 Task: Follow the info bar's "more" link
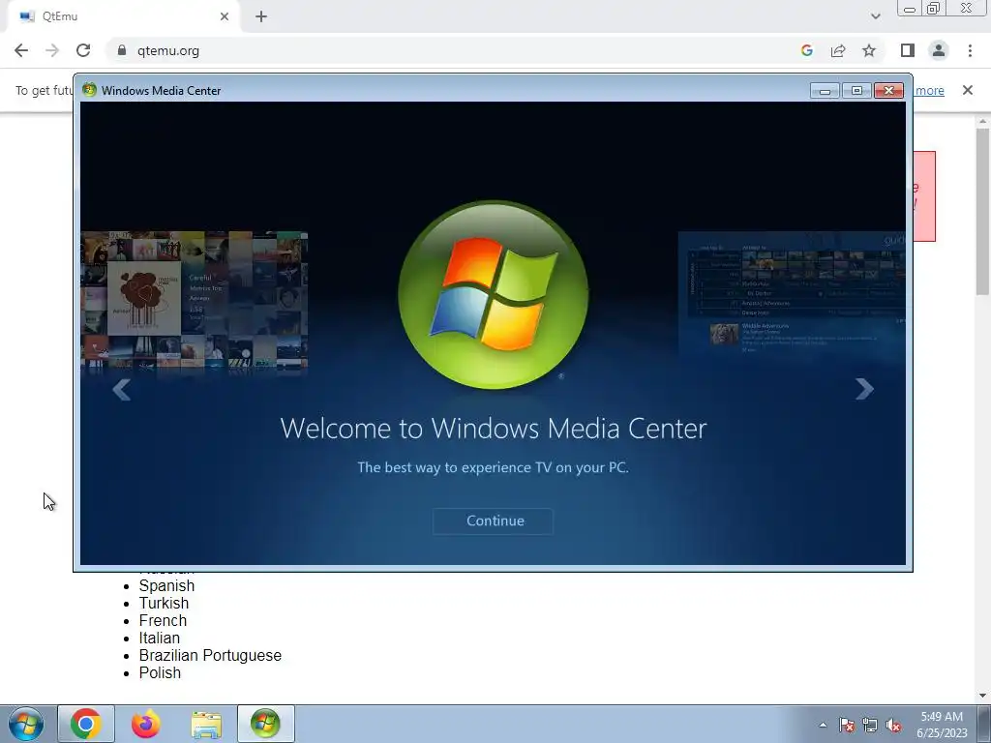930,90
